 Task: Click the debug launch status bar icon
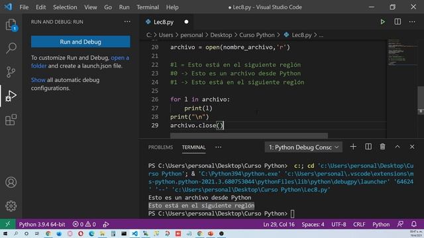point(106,224)
